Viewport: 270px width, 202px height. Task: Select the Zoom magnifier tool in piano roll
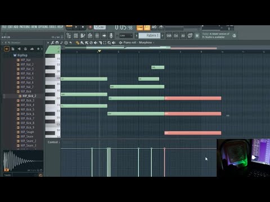click(109, 43)
